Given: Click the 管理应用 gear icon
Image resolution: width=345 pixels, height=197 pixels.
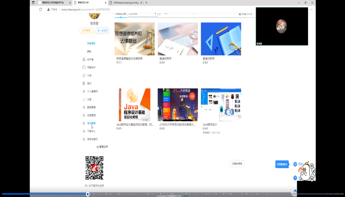Looking at the screenshot, I should 97,147.
